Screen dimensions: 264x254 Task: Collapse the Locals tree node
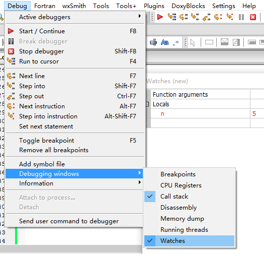pos(147,104)
